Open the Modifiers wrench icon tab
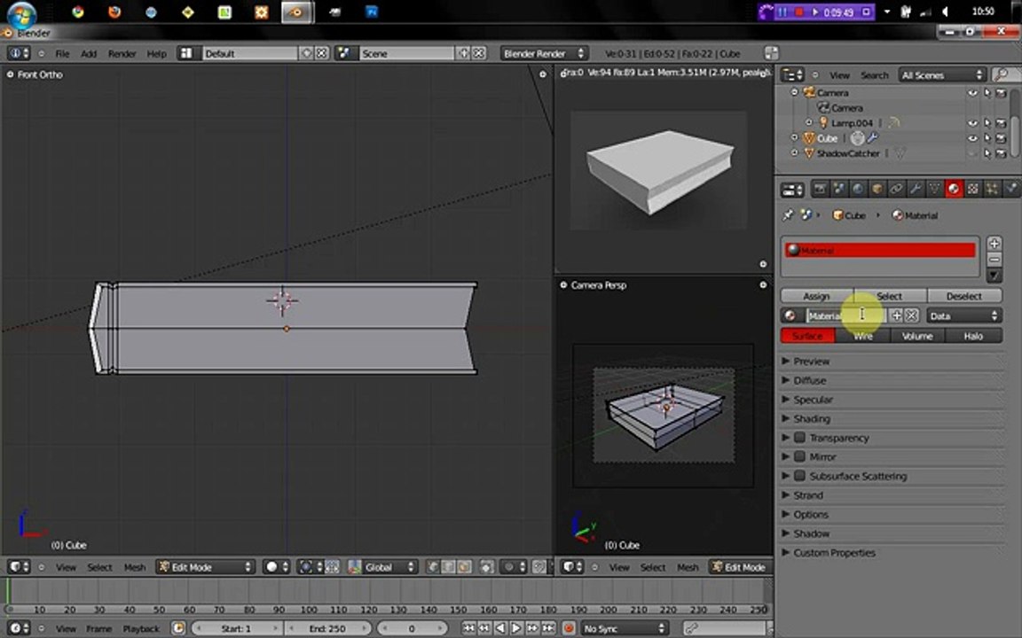The image size is (1022, 638). coord(916,190)
